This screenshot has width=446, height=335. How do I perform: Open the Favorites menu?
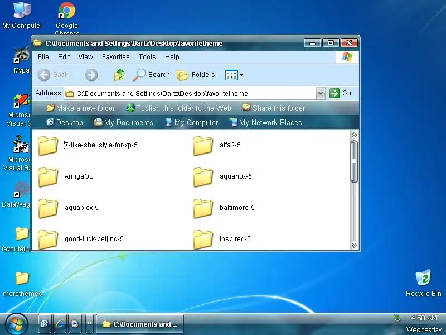(116, 57)
